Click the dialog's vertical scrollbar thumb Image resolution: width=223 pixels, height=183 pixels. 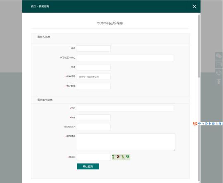click(199, 46)
